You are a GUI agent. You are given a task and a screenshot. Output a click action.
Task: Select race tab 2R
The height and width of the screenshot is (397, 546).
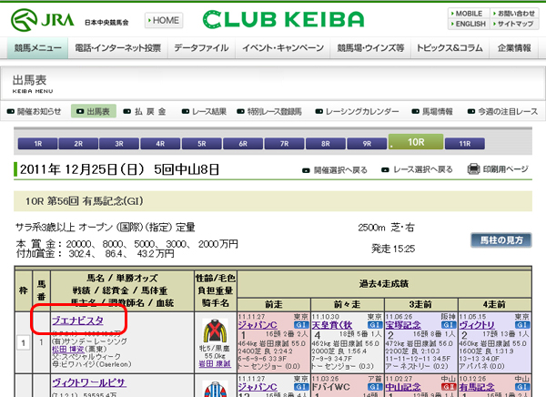78,144
